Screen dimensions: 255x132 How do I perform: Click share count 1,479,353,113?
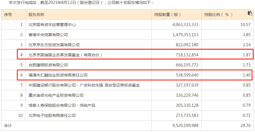[185, 35]
